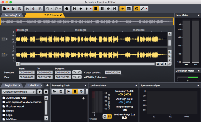
Task: Open the play options dropdown arrow
Action: [91, 9]
